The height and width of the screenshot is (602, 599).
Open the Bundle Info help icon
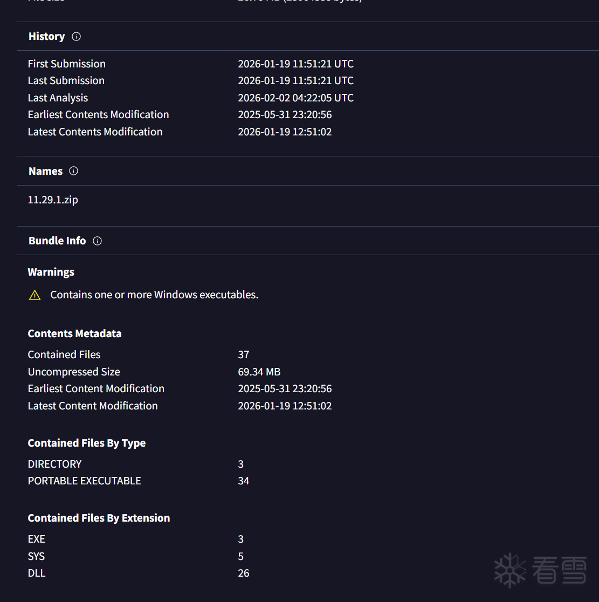pos(97,241)
